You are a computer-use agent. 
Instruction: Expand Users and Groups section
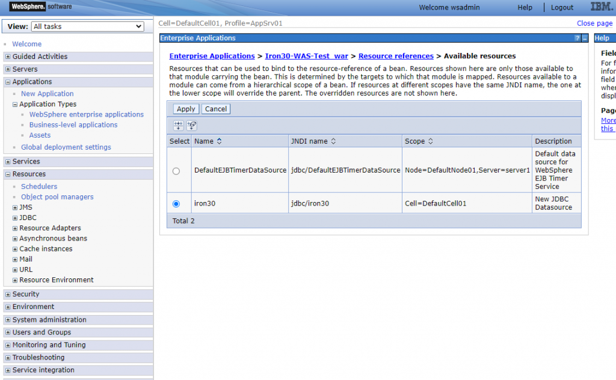(8, 332)
